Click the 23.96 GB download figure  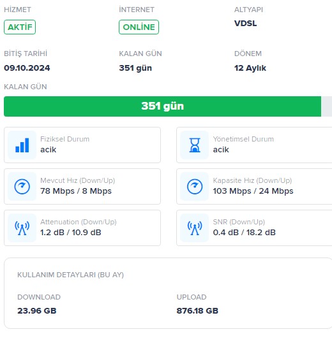click(37, 311)
